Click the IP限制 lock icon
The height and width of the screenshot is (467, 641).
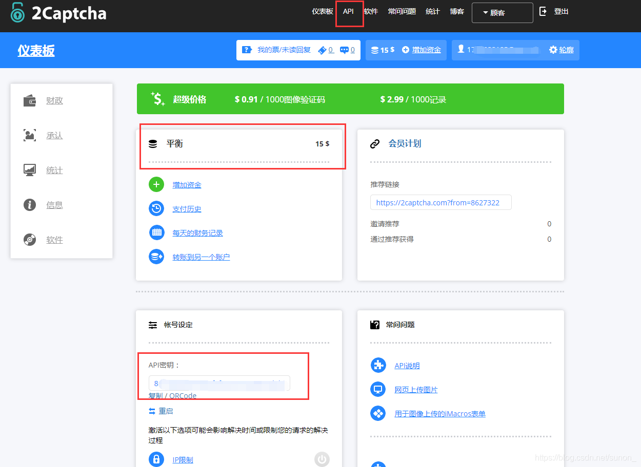click(156, 459)
